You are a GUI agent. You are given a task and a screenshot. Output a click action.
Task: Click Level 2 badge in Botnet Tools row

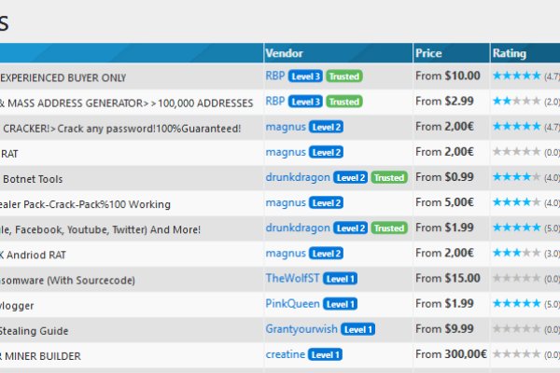point(350,178)
